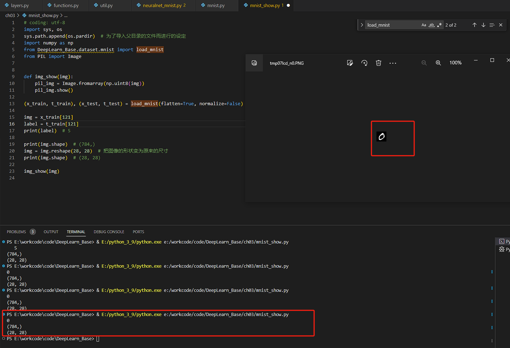Viewport: 510px width, 348px height.
Task: Rotate the image in Photos viewer
Action: coord(364,63)
